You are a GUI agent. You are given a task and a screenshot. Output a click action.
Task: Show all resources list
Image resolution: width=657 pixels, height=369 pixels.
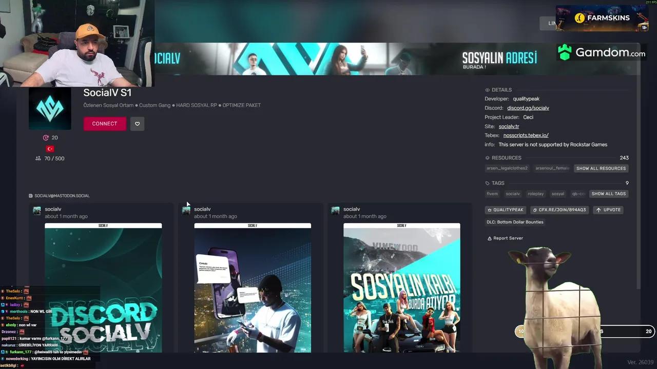pyautogui.click(x=601, y=168)
